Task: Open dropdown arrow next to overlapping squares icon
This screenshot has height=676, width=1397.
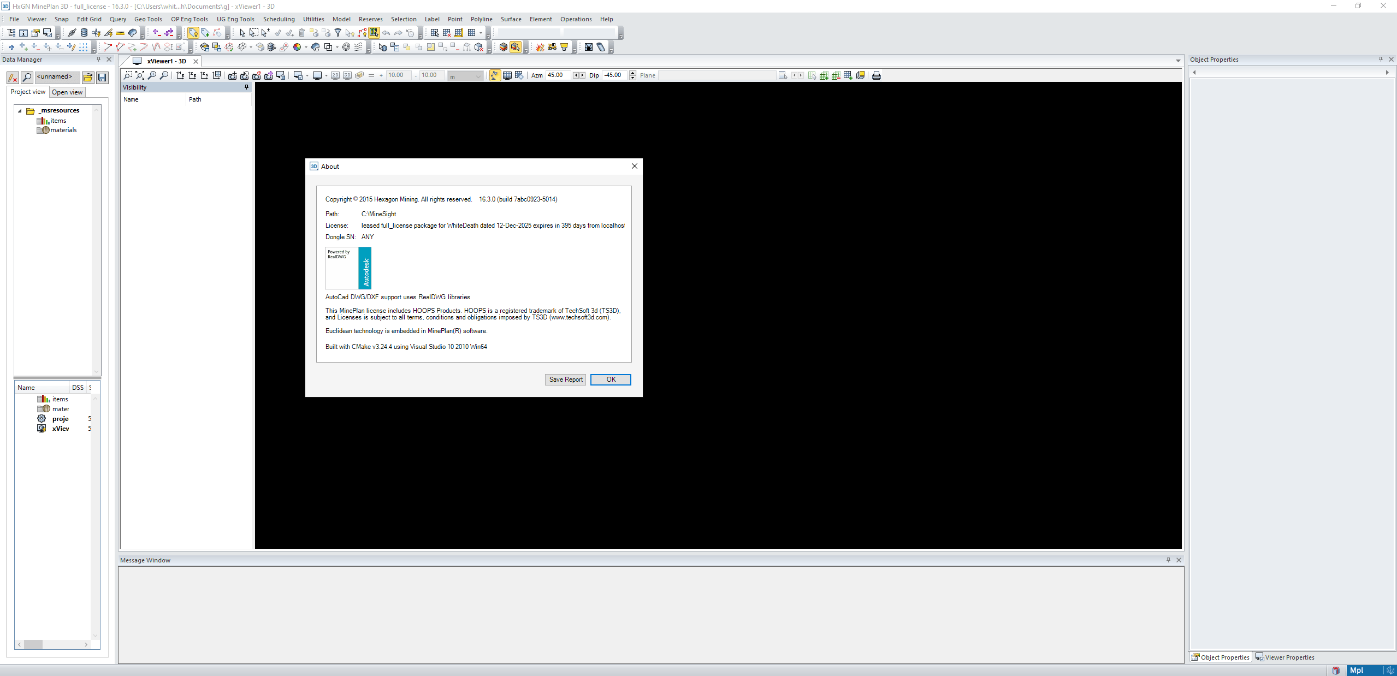Action: click(337, 47)
